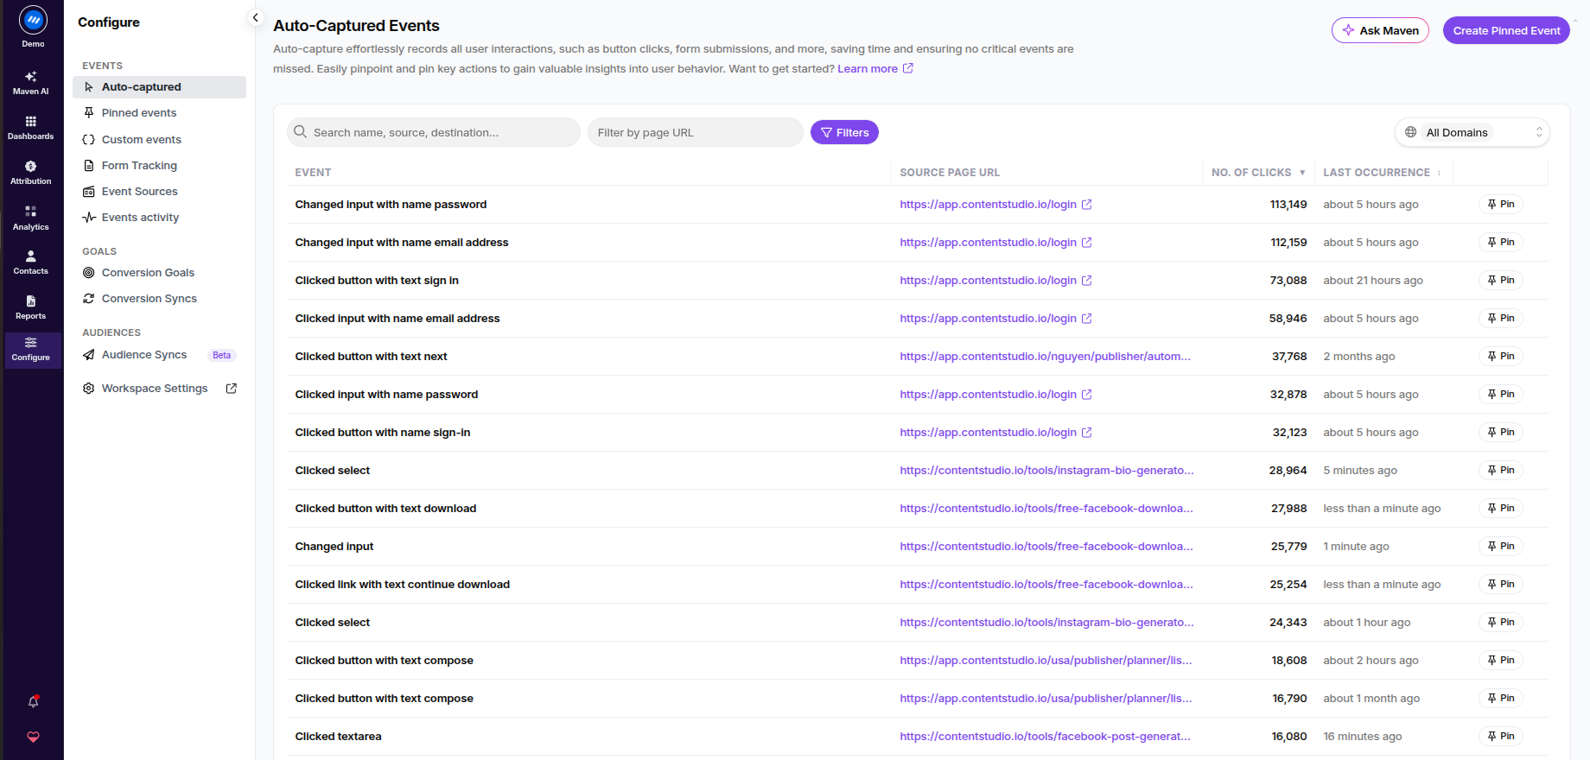Open the Analytics section

(31, 218)
